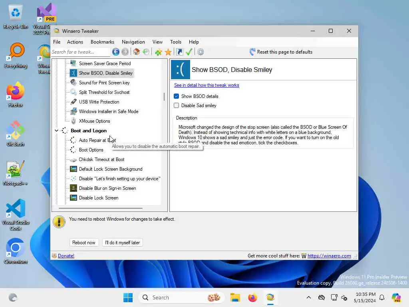Open the Tools menu

[x=176, y=42]
